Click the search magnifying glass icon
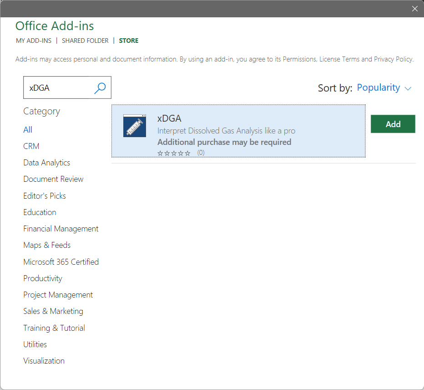 tap(100, 88)
